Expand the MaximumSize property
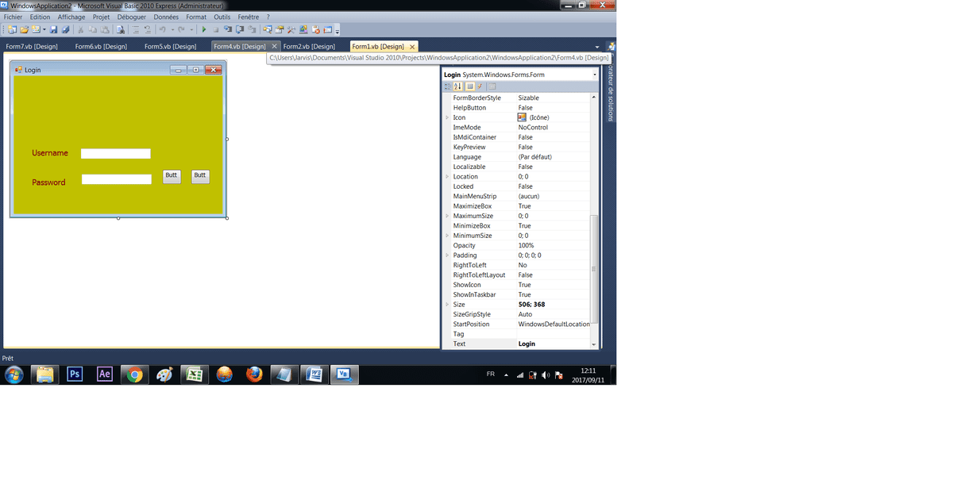The width and height of the screenshot is (953, 503). pos(448,216)
